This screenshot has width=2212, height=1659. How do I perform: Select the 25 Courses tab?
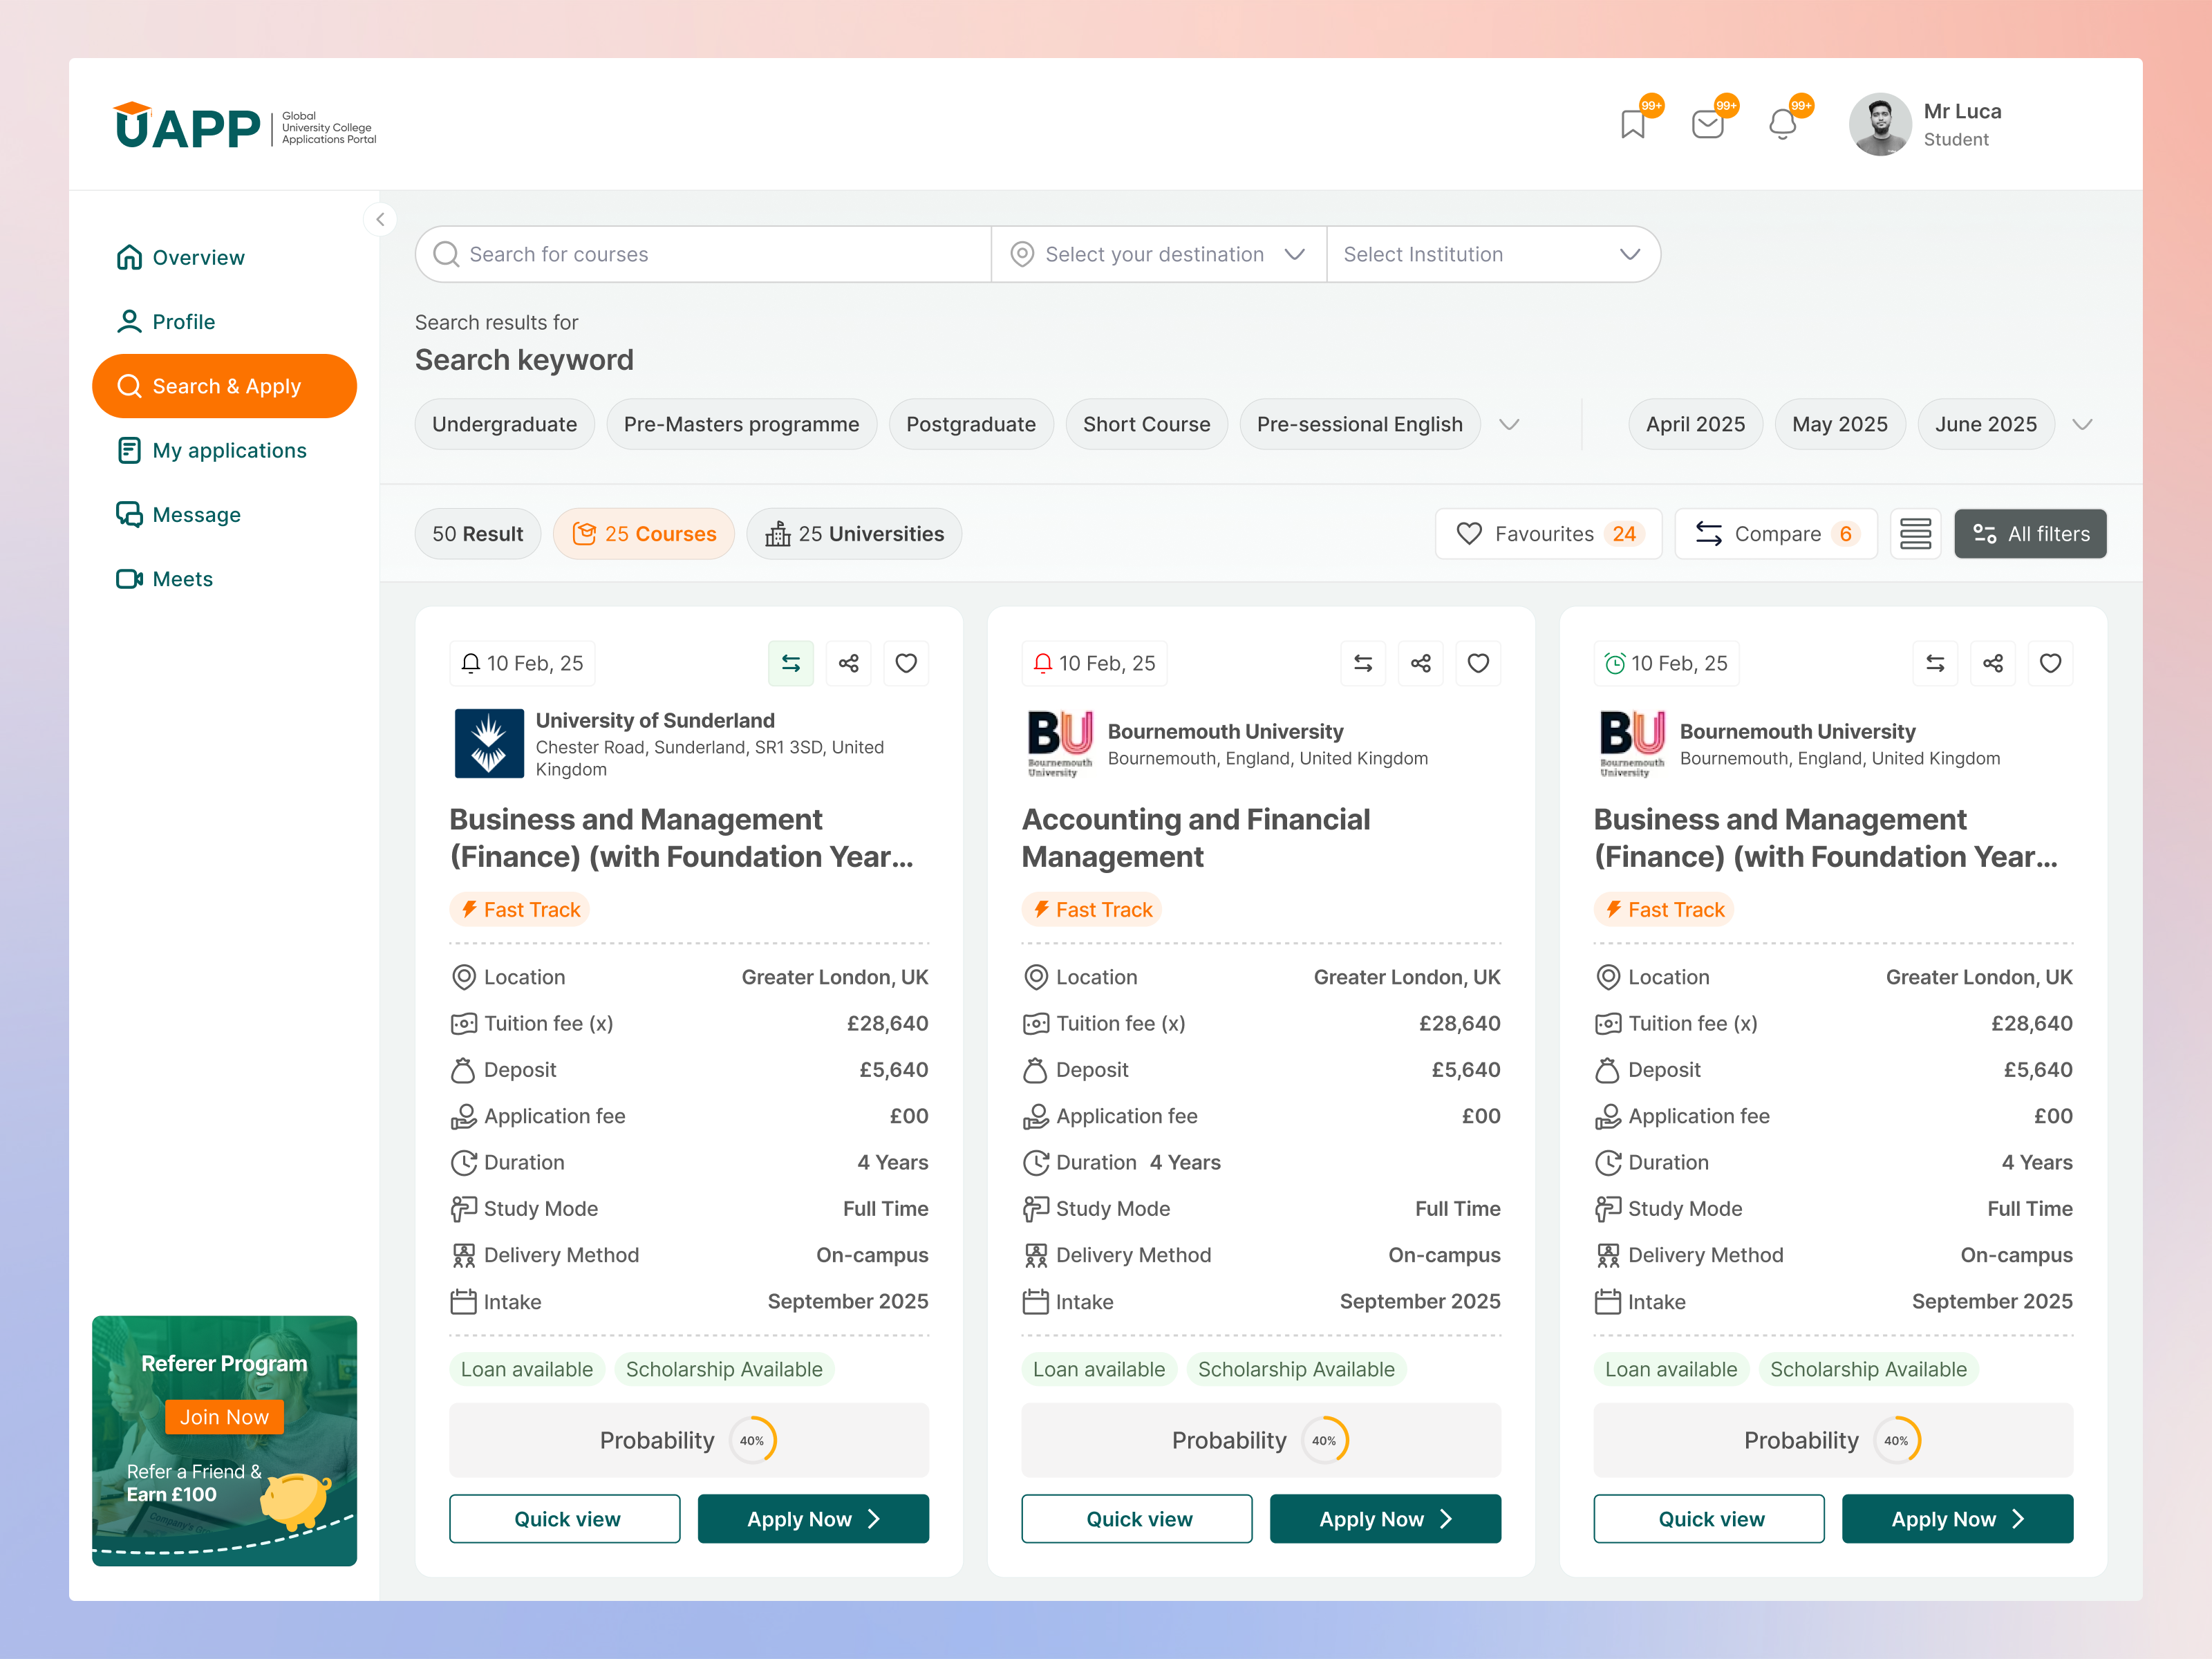click(x=643, y=534)
